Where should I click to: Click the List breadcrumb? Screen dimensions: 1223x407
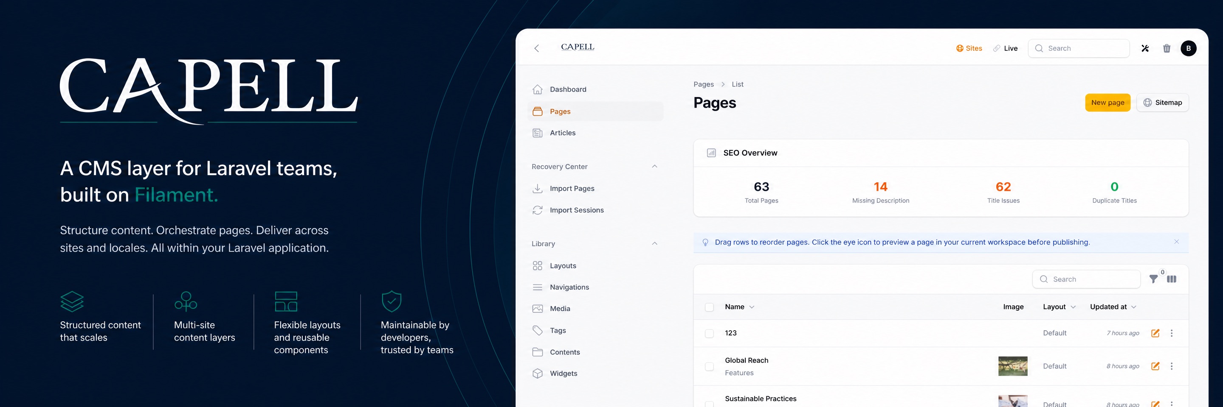point(737,84)
